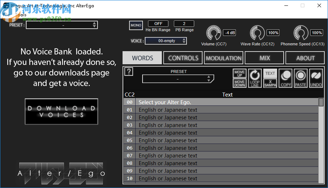Click the Undo icon button
The width and height of the screenshot is (328, 188).
point(316,78)
